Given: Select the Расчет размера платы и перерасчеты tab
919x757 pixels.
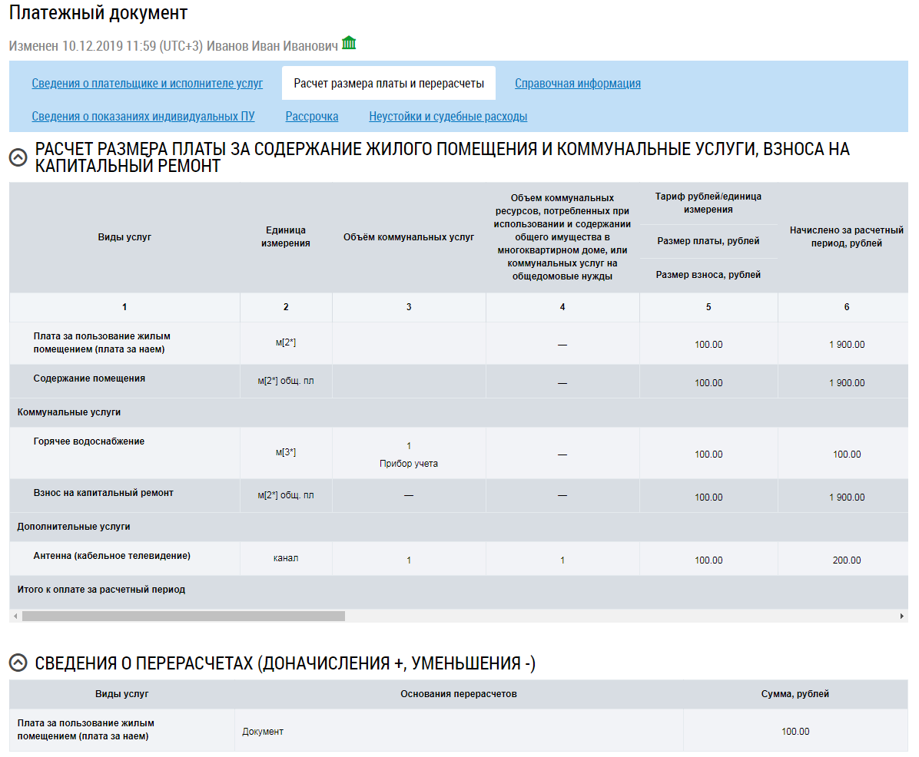Looking at the screenshot, I should click(x=389, y=84).
